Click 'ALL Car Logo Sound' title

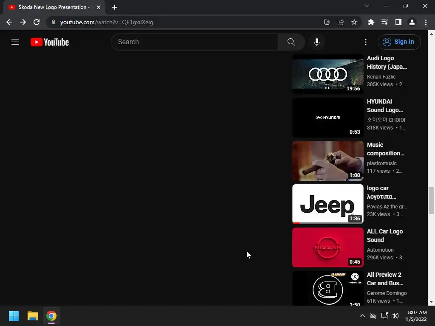coord(385,235)
